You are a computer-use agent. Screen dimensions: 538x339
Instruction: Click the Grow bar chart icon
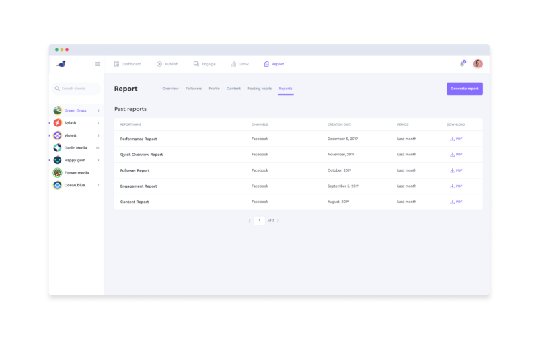pyautogui.click(x=233, y=64)
